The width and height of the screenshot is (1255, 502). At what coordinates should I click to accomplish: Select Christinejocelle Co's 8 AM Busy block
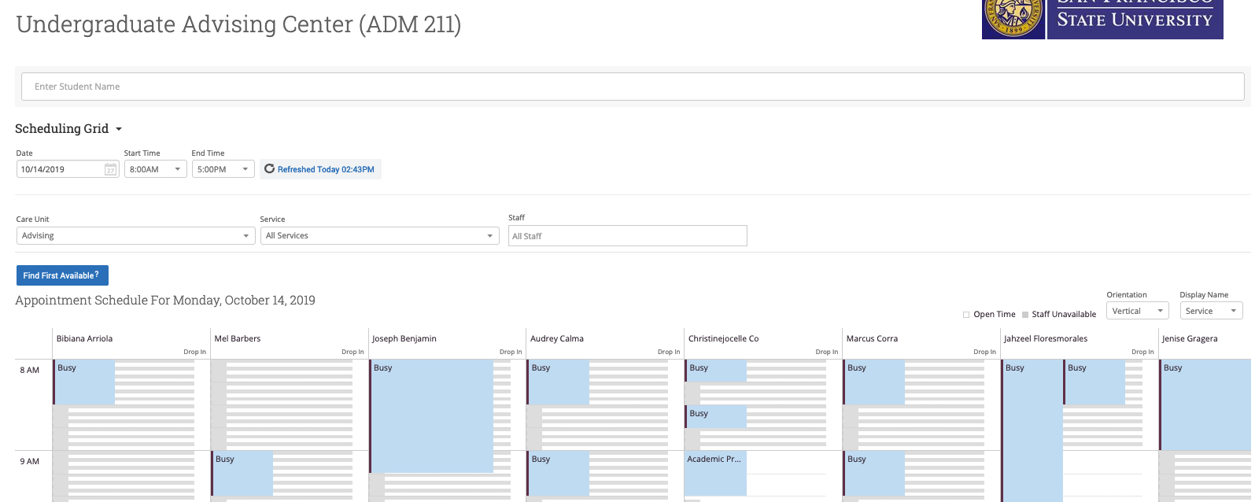pos(716,371)
